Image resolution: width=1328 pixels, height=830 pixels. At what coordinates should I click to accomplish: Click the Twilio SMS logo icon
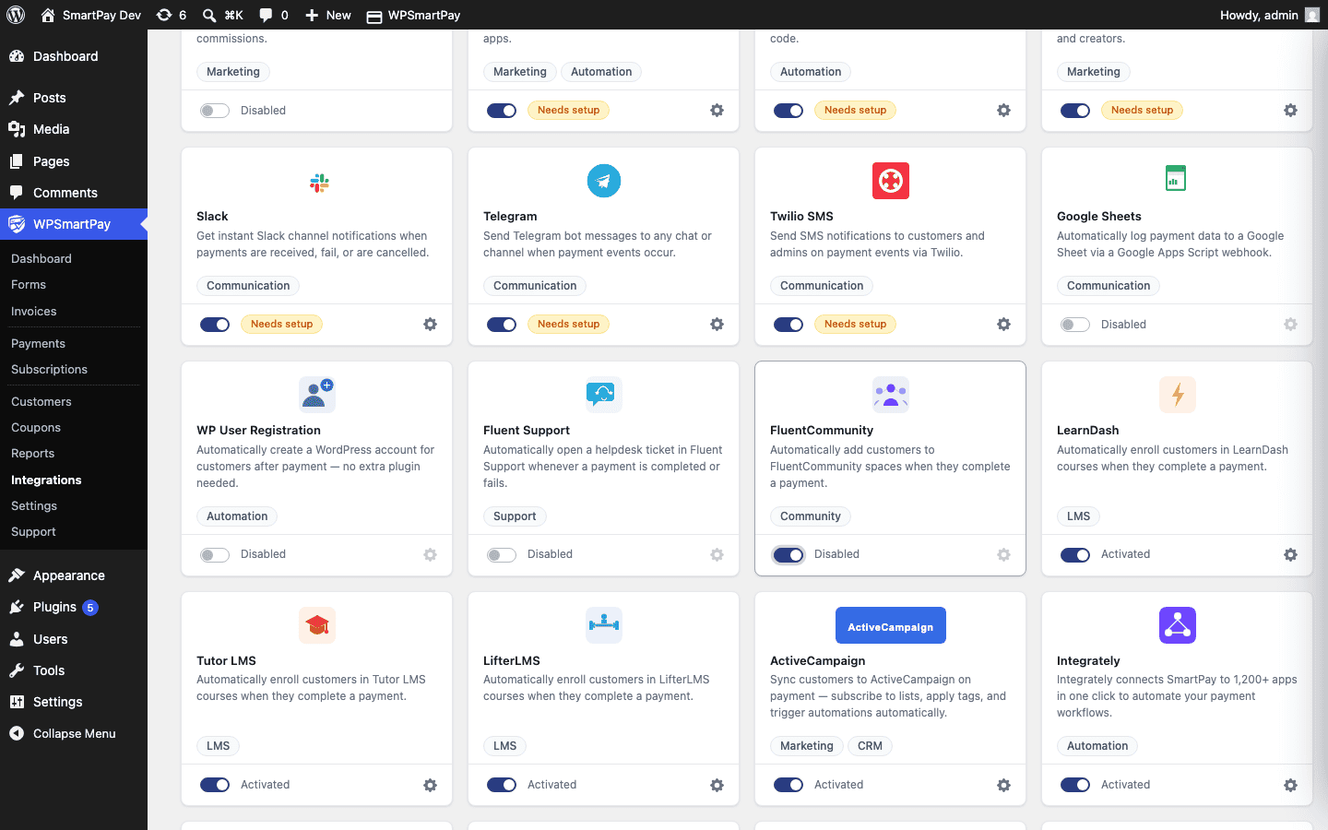pos(891,181)
